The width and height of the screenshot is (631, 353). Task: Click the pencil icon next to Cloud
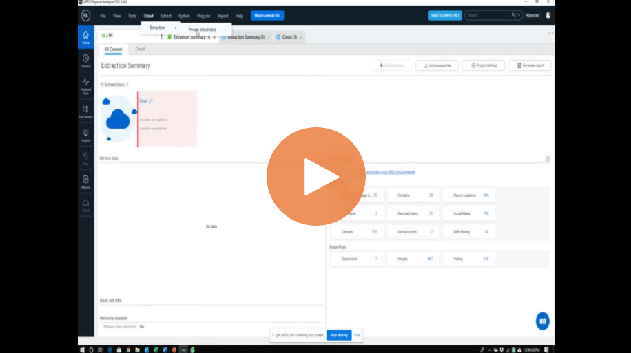point(151,101)
